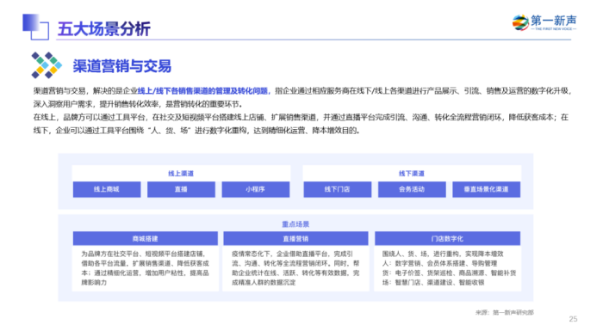Select the 直播 box
Screen dimensions: 603x331
click(x=181, y=189)
